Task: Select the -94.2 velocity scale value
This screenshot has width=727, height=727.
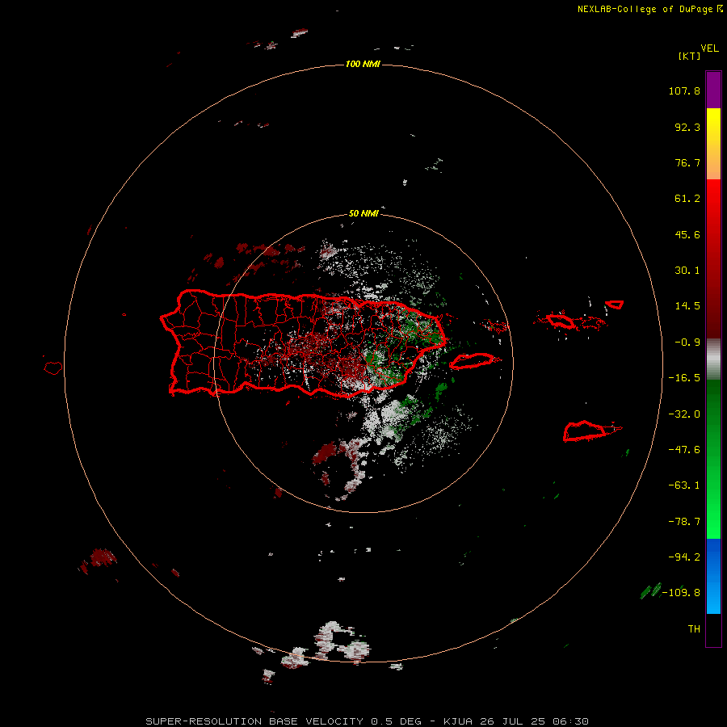Action: [684, 557]
